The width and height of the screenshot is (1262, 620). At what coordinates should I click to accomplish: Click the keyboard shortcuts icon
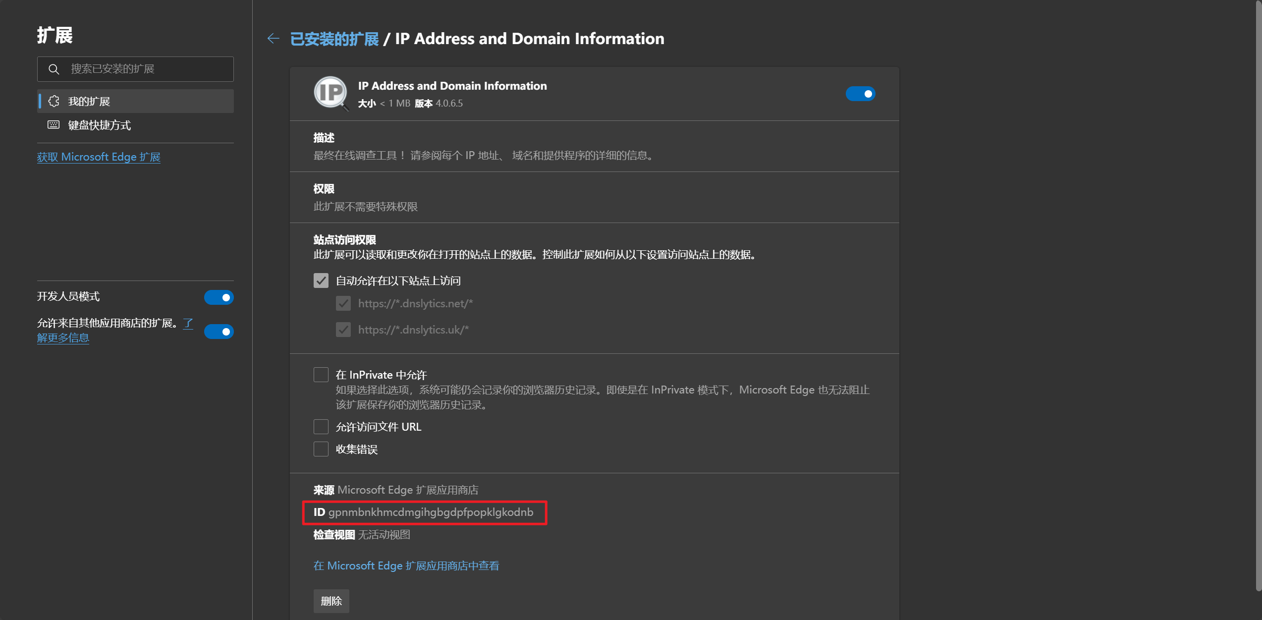tap(54, 125)
